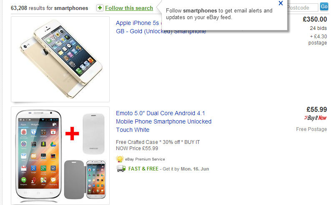Click the eBay Premium Service badge icon
Image resolution: width=335 pixels, height=205 pixels.
(120, 159)
